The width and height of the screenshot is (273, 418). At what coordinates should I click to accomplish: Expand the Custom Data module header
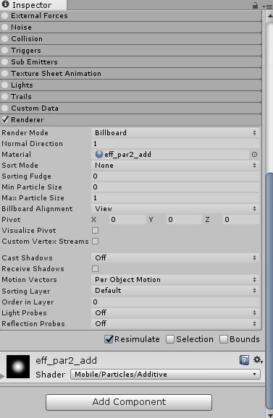[130, 108]
